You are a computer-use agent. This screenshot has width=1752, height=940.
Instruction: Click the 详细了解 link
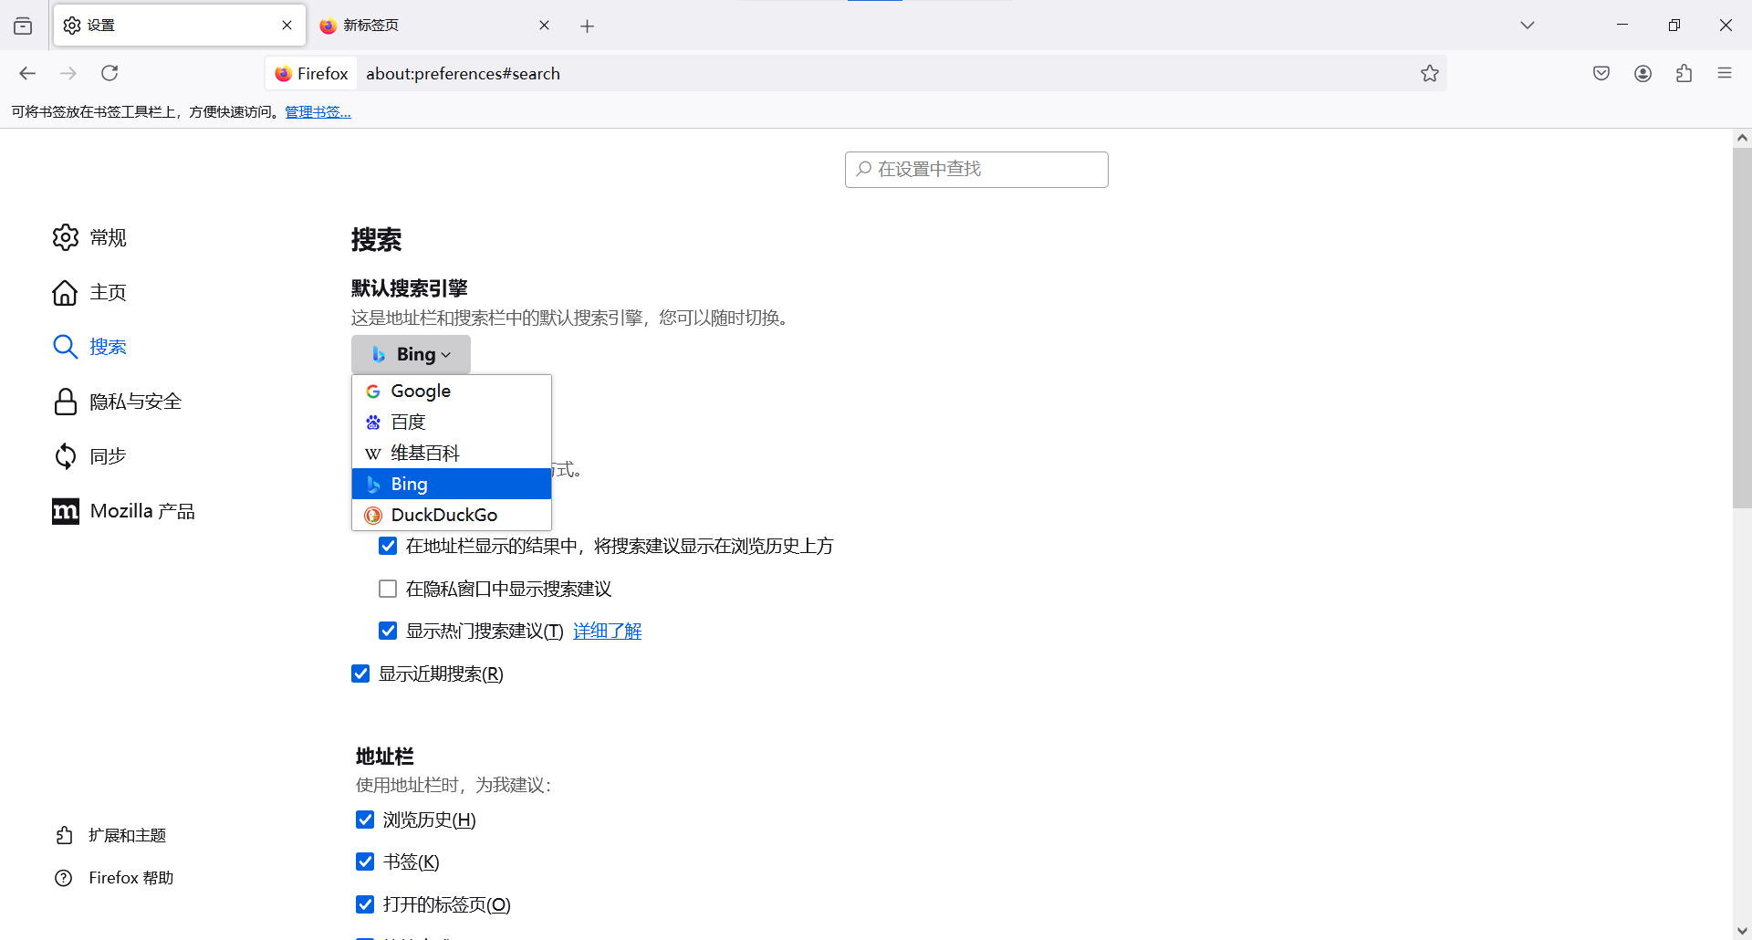(x=607, y=631)
